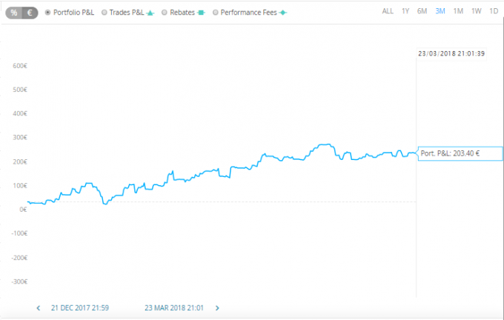
Task: Switch to 1M time range
Action: click(x=458, y=11)
